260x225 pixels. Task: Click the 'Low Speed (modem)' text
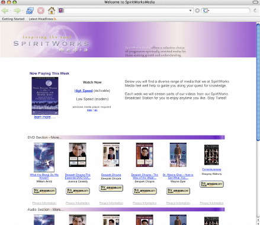(92, 99)
